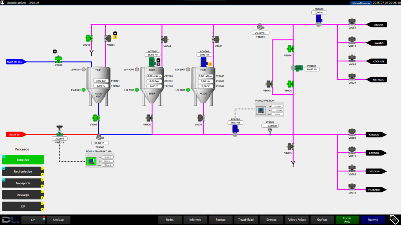Open the Eventos screen

271,220
